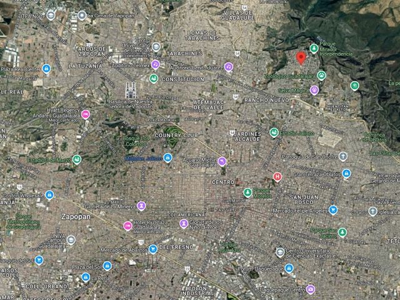Image resolution: width=400 pixels, height=300 pixels.
Task: Click the Selva Mágica amusement marker
Action: [314, 90]
